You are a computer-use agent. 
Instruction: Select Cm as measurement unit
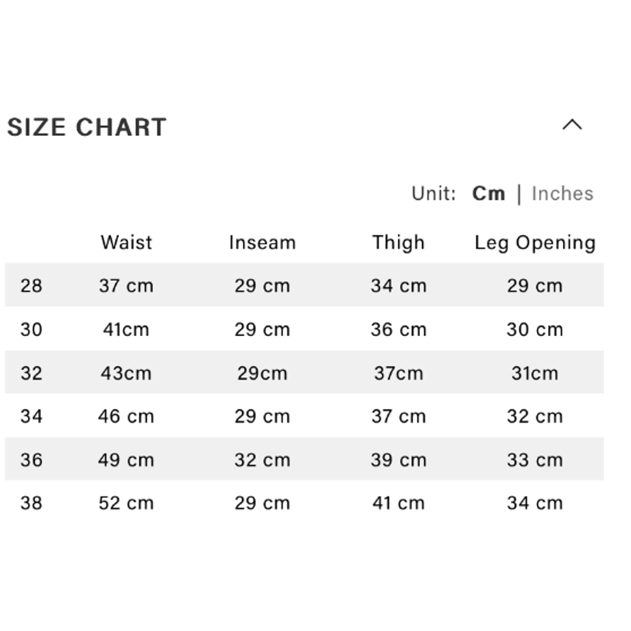click(488, 193)
